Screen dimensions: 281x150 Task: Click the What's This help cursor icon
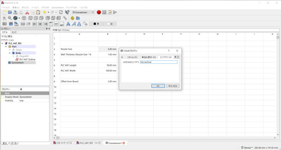(x=67, y=12)
